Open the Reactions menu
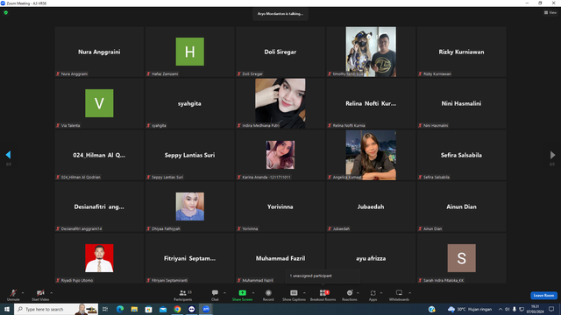 (x=350, y=295)
